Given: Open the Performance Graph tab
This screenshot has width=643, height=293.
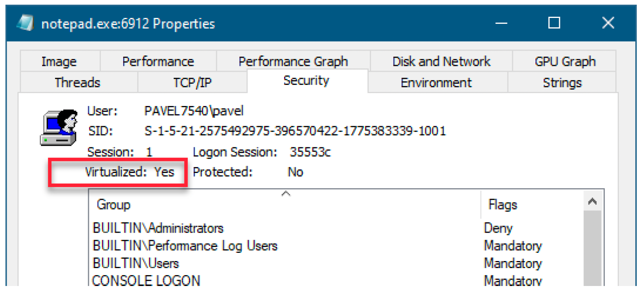Looking at the screenshot, I should click(x=293, y=61).
